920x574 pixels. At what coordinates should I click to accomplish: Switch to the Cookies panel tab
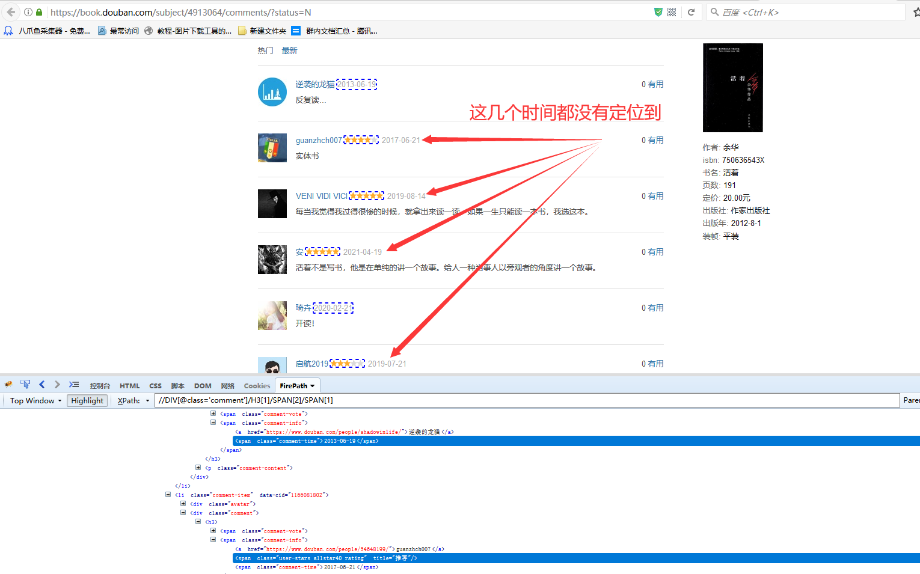point(257,386)
